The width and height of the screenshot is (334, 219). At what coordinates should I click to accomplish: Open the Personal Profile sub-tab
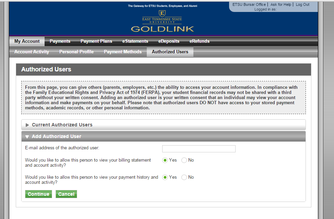76,52
